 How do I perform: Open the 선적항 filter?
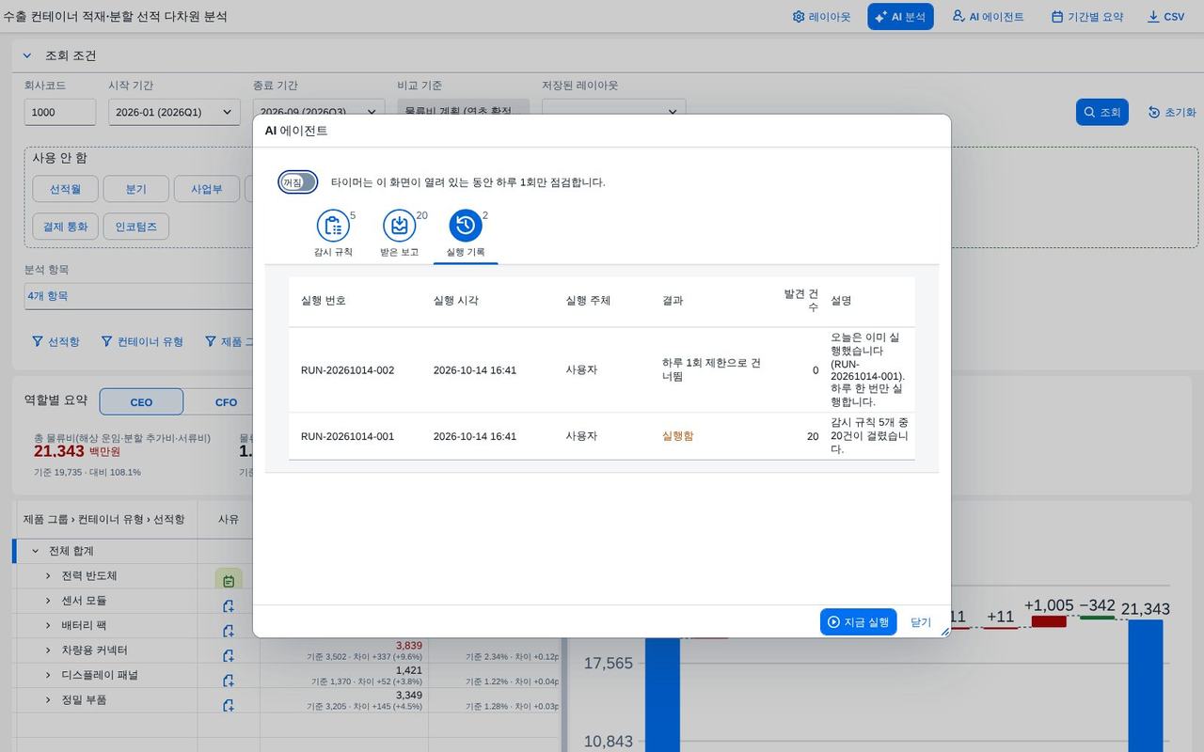coord(55,341)
